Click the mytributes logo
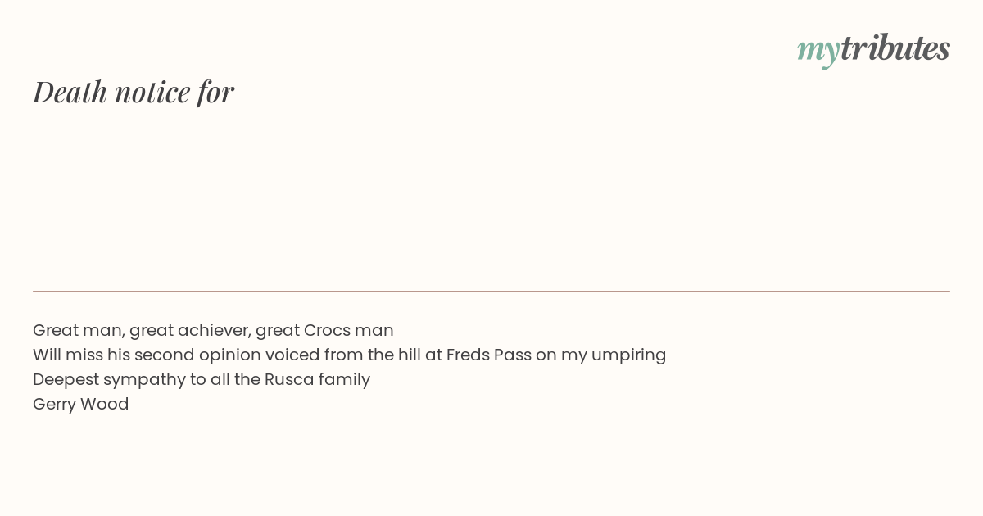Image resolution: width=983 pixels, height=516 pixels. (x=873, y=49)
